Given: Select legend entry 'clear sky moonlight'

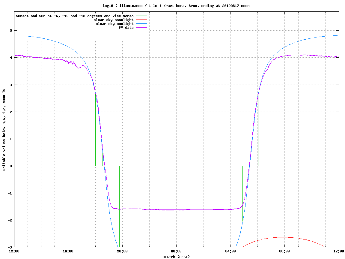Looking at the screenshot, I should [114, 20].
